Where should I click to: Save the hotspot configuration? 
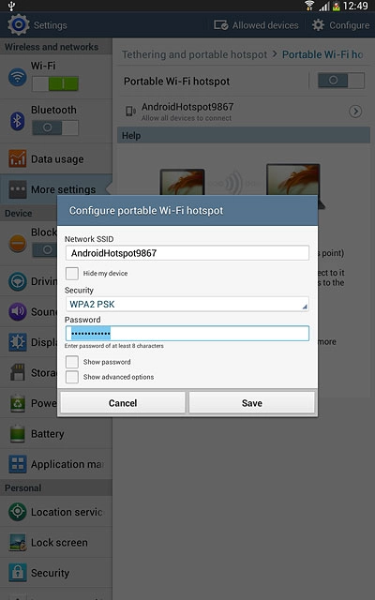pos(252,403)
